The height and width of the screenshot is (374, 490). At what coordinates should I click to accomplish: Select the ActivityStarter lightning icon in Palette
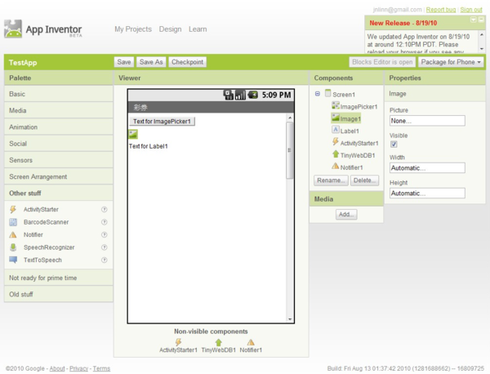13,209
